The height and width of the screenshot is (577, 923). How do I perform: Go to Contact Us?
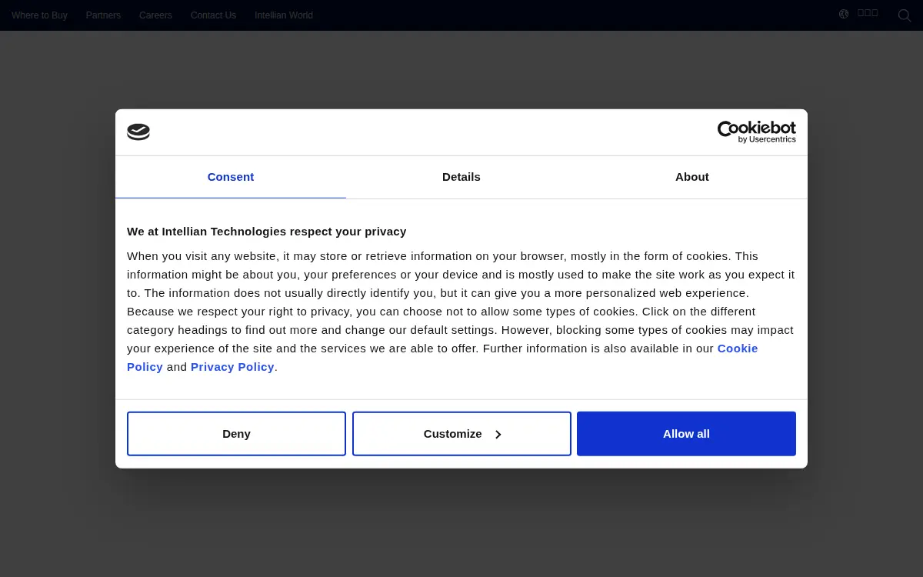(x=213, y=15)
